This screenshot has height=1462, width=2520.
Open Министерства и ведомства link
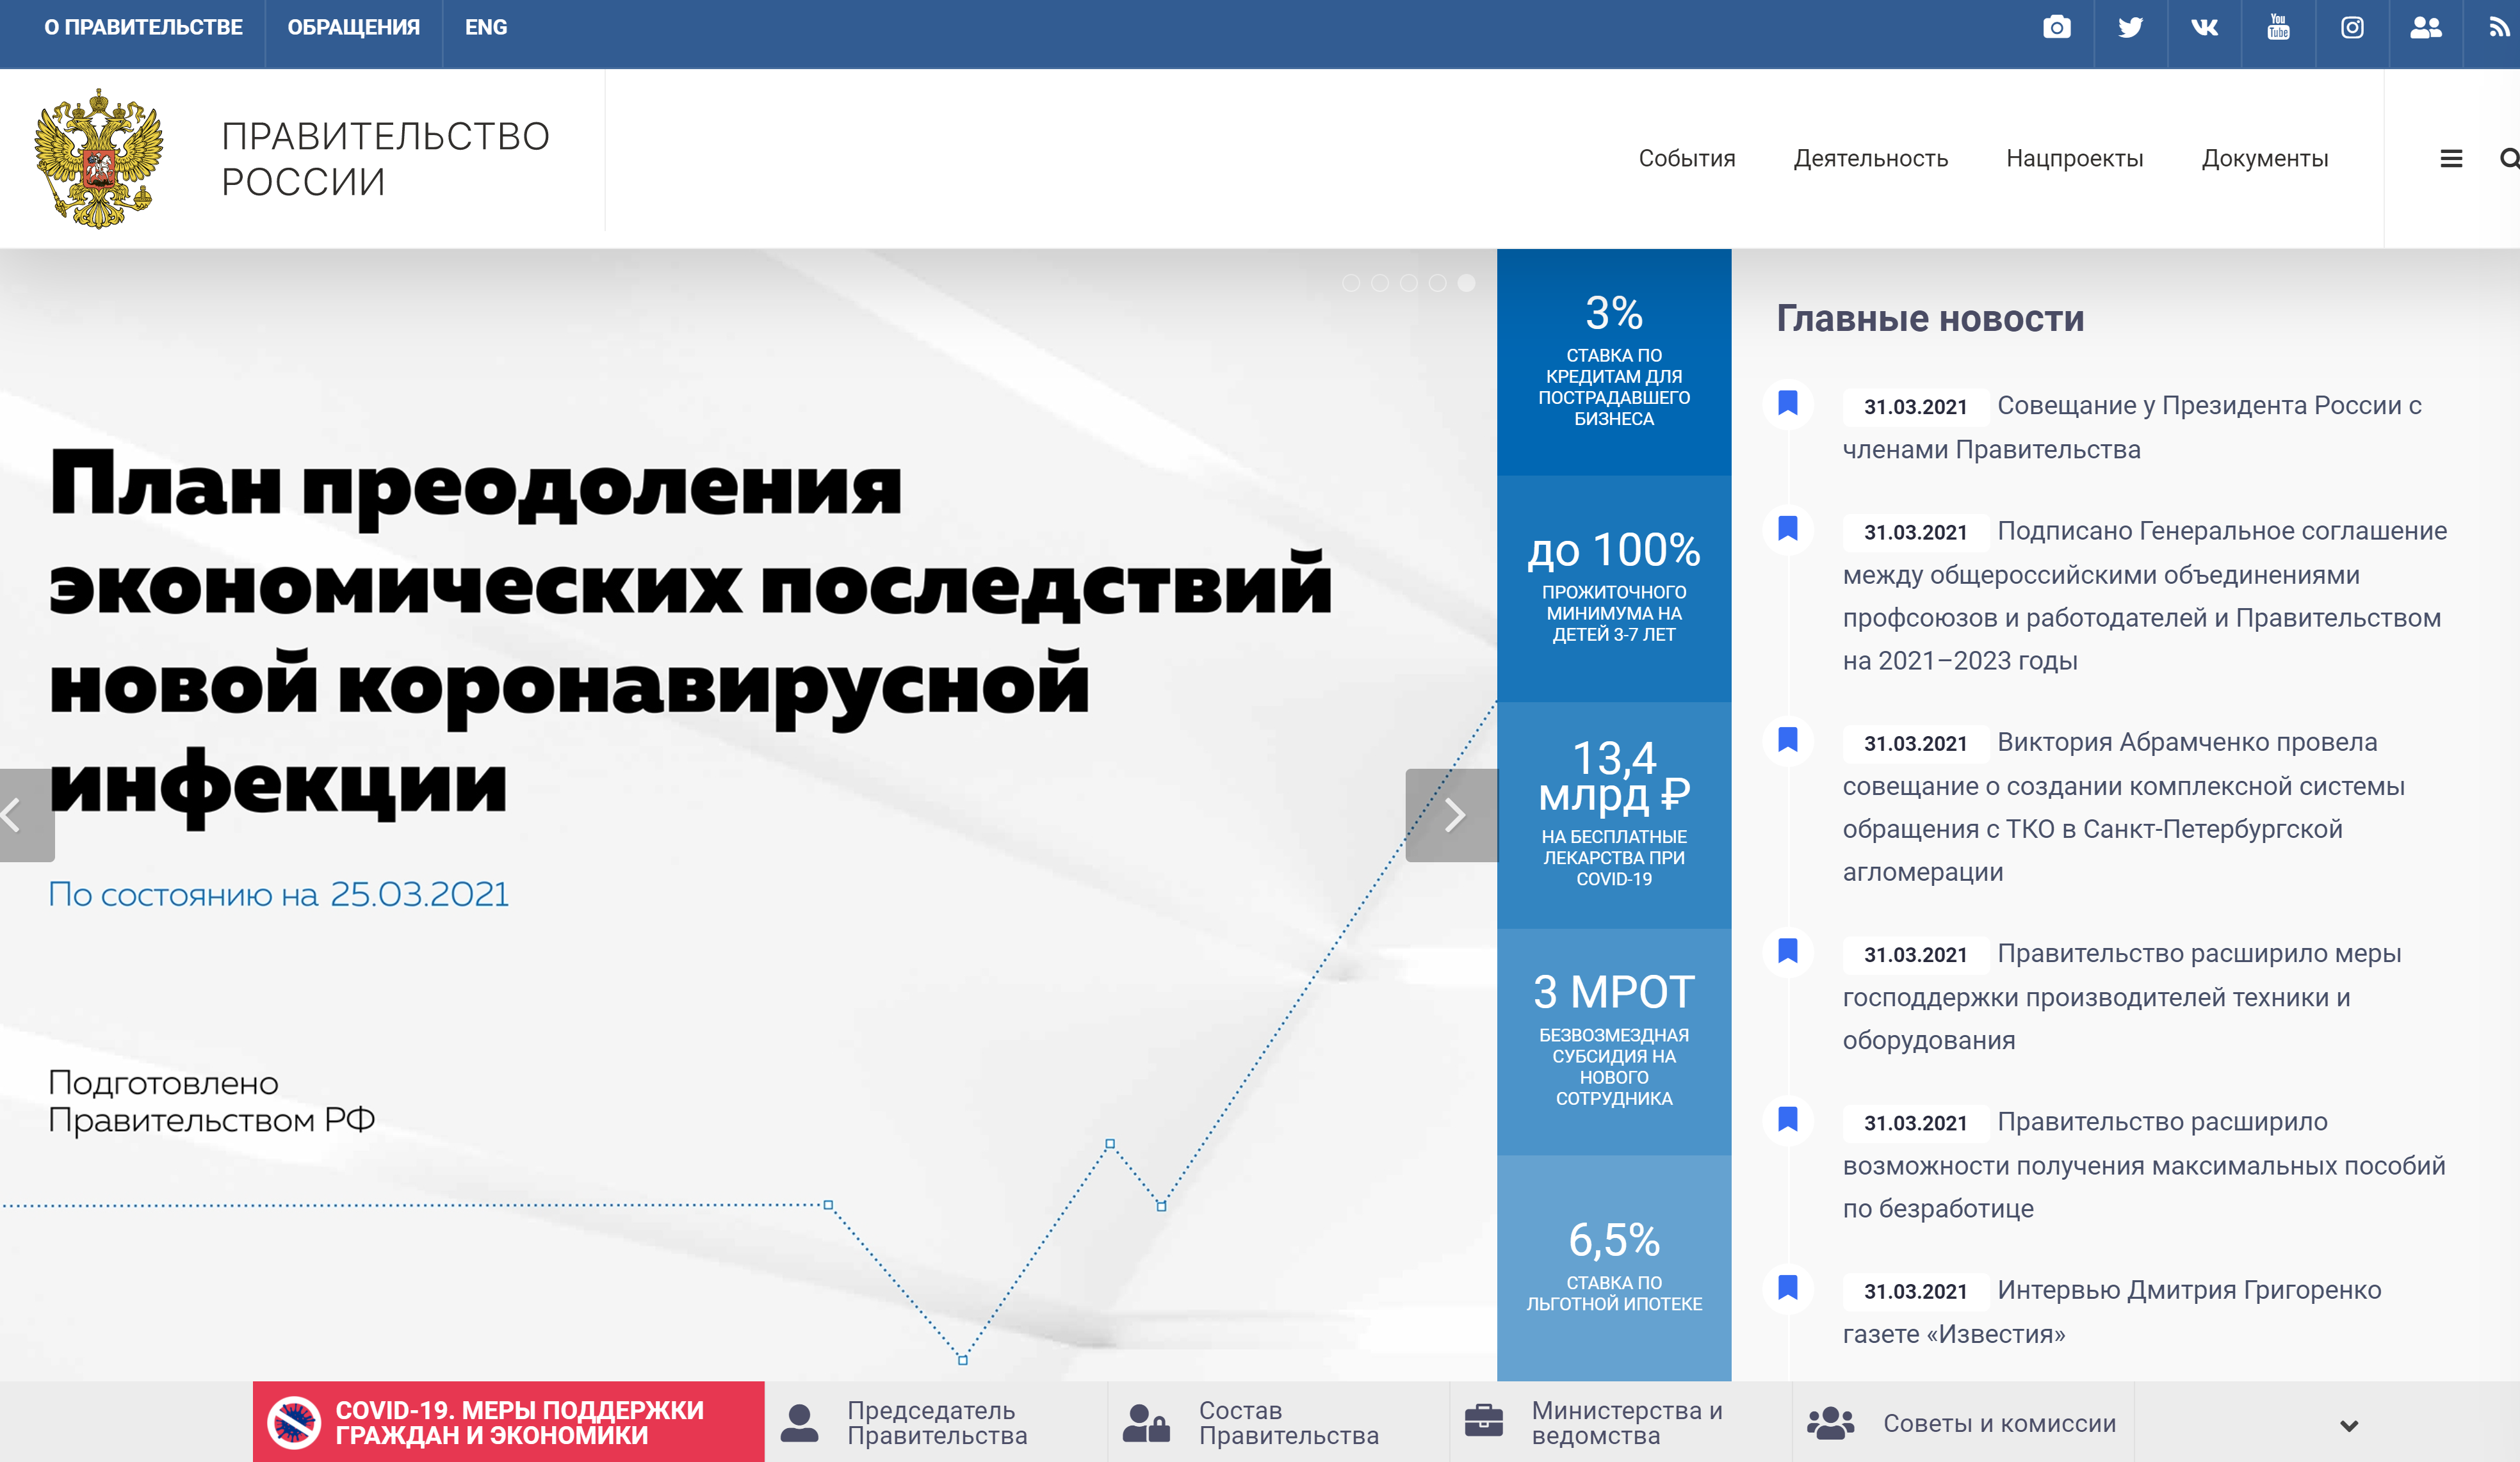(x=1626, y=1422)
